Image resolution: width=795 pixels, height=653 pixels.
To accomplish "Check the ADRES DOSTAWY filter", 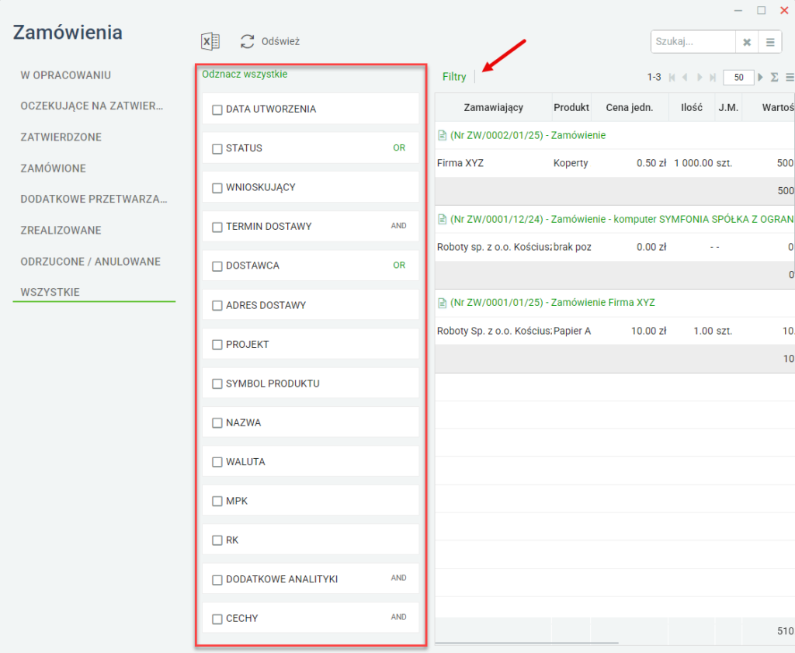I will tap(217, 305).
